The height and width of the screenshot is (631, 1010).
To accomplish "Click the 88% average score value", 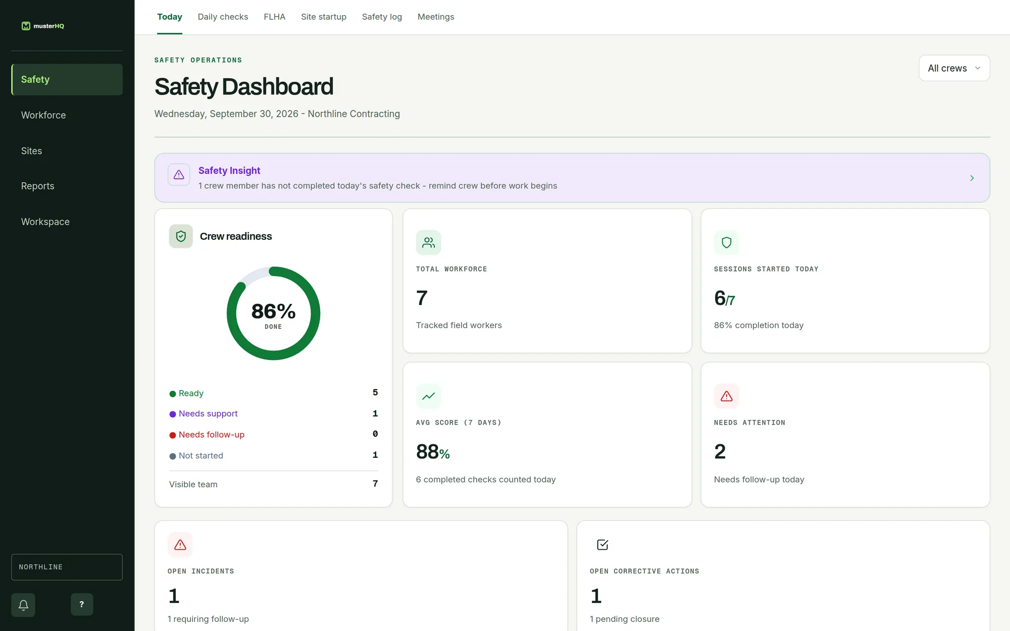I will (433, 452).
